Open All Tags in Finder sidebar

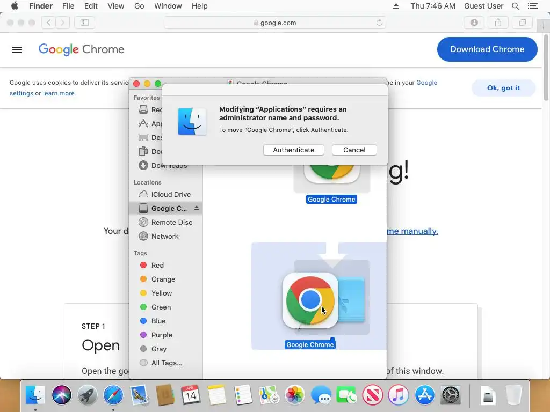(165, 363)
